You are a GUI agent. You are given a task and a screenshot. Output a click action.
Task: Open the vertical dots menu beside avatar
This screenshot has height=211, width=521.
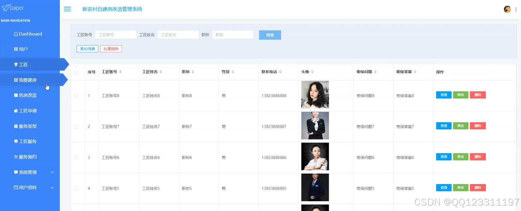pos(516,9)
